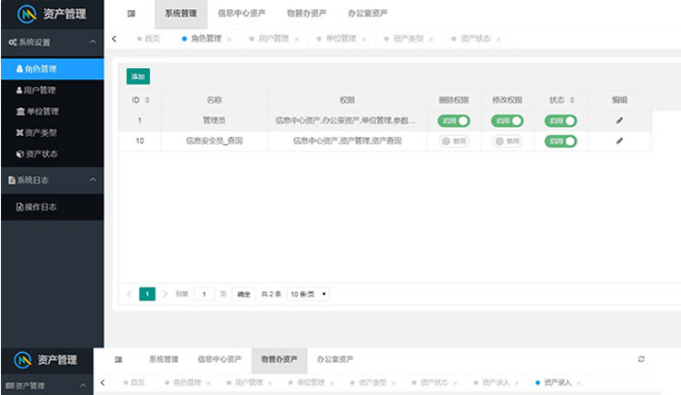The height and width of the screenshot is (395, 681).
Task: Open 资产状态 in the sidebar
Action: (52, 154)
